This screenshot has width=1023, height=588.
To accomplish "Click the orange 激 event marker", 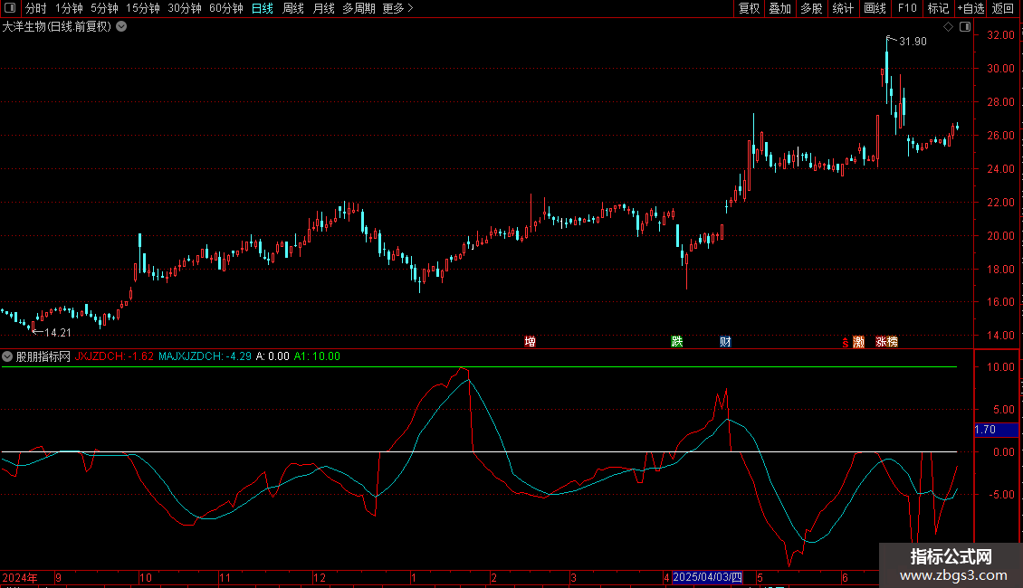I will coord(858,342).
